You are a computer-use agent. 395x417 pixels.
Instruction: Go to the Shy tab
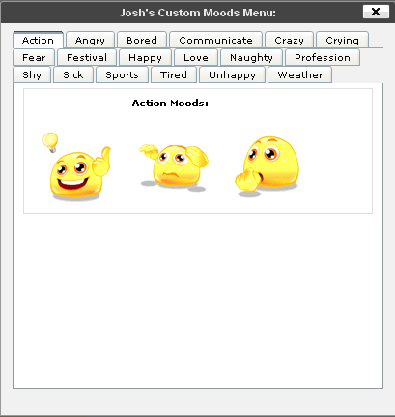(x=32, y=74)
